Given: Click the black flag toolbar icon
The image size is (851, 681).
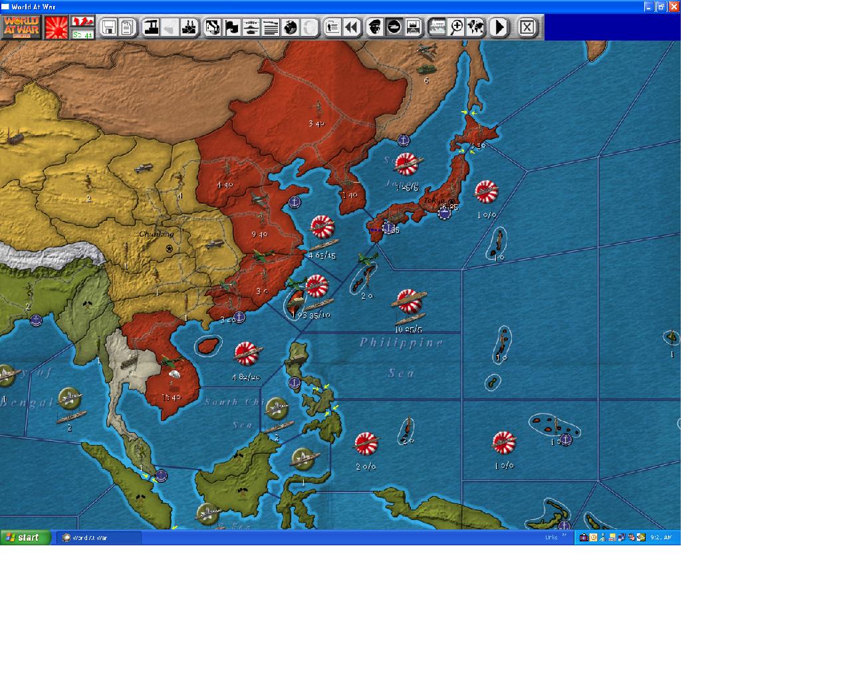Looking at the screenshot, I should point(232,27).
